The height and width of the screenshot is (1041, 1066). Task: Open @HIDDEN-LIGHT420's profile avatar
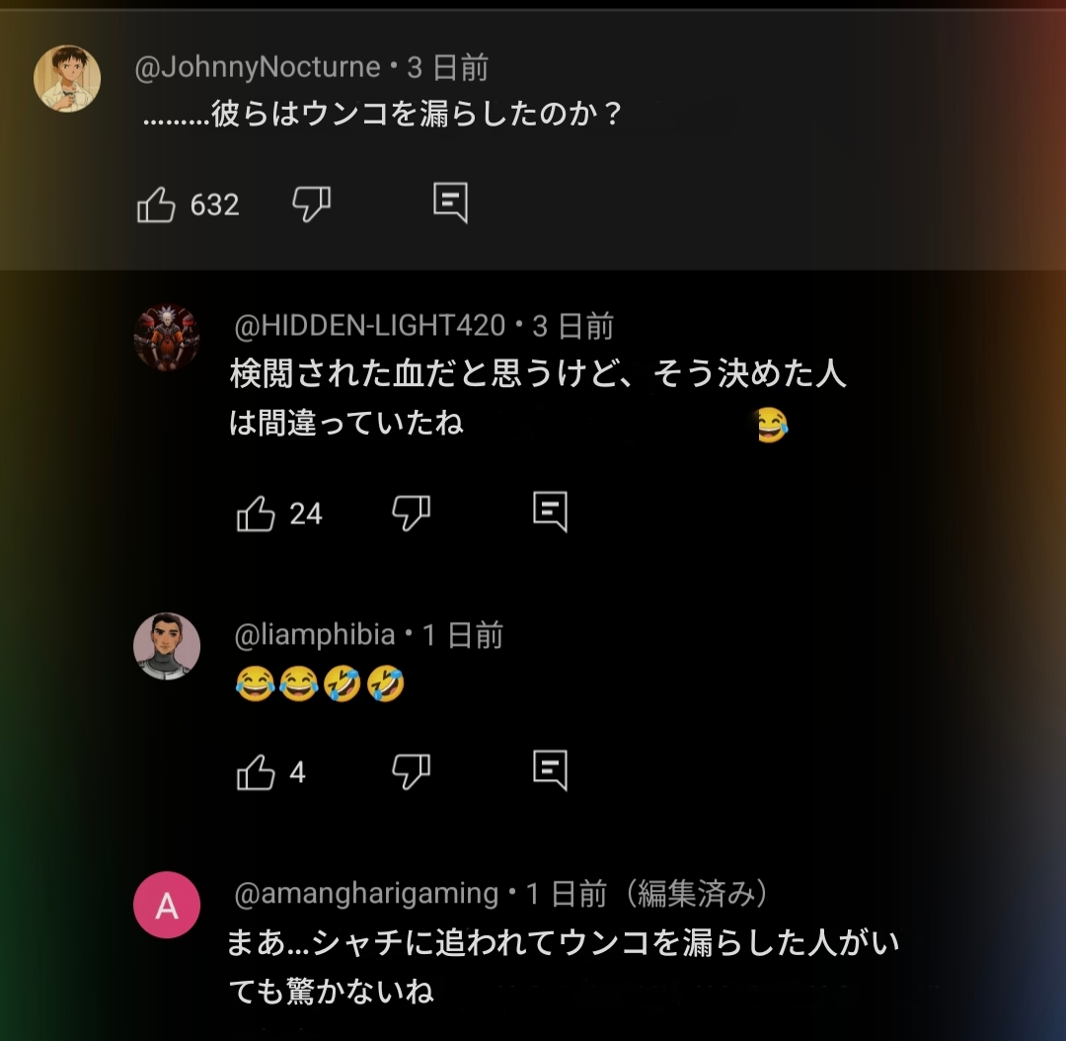(x=167, y=337)
